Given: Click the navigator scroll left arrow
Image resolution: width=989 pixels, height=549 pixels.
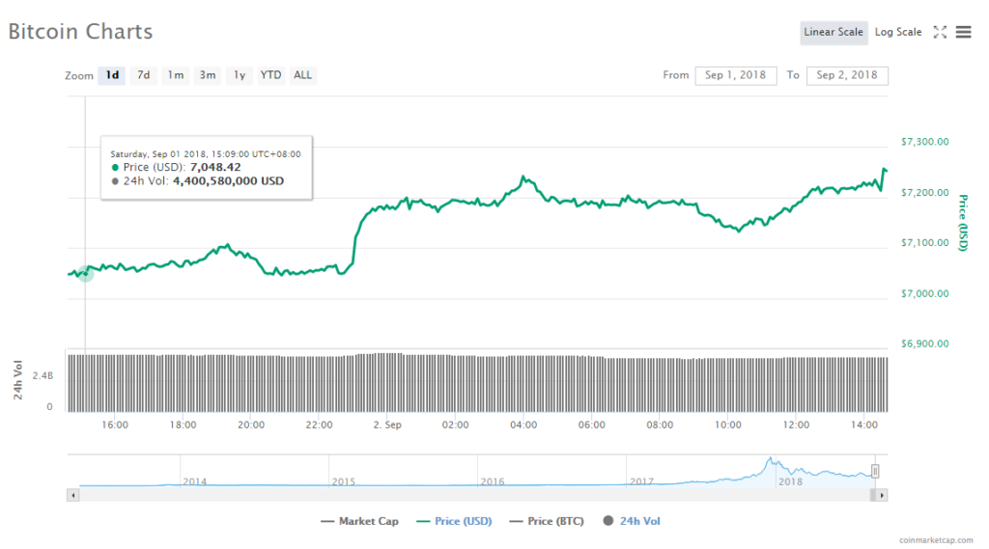Looking at the screenshot, I should pos(72,495).
